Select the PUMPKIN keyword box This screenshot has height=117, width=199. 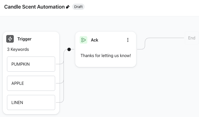31,64
